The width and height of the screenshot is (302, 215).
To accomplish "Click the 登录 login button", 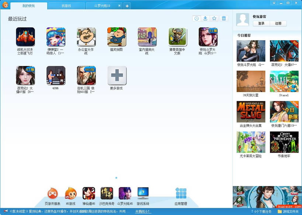I will click(x=261, y=24).
